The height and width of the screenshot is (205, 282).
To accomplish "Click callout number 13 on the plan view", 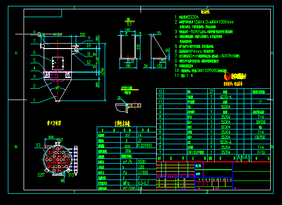I will (38, 145).
